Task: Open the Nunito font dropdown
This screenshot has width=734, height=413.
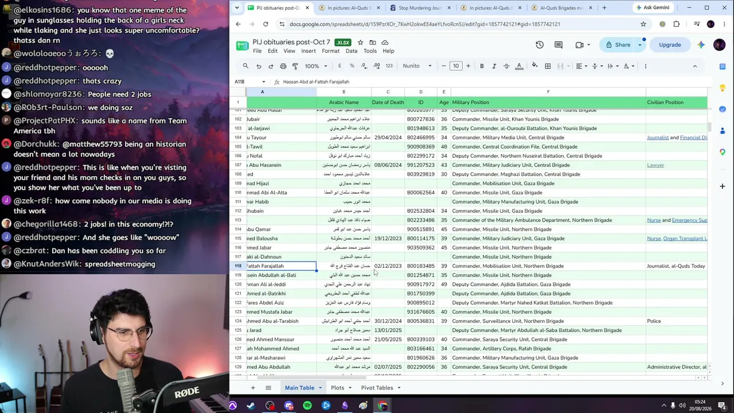Action: (x=417, y=66)
